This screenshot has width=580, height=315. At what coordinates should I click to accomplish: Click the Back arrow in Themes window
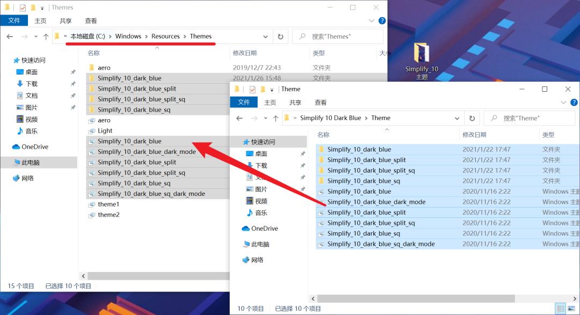click(10, 36)
